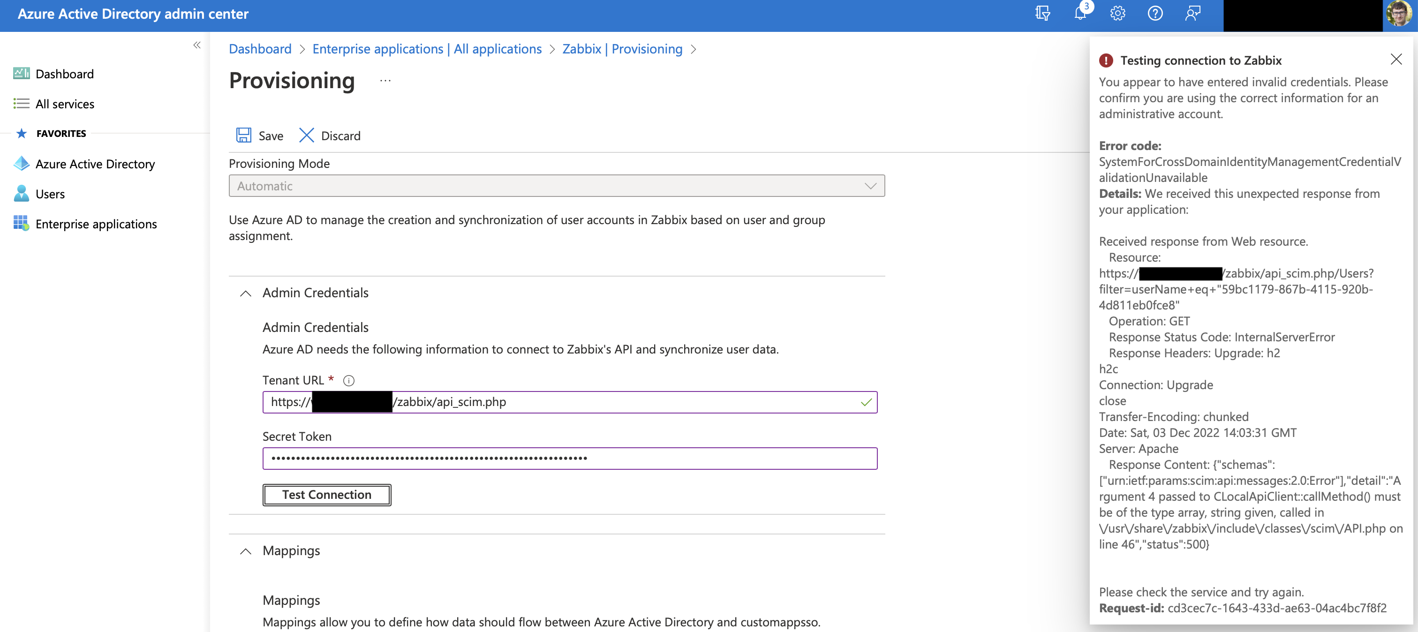Click the Server: Apache text
The height and width of the screenshot is (632, 1418).
pyautogui.click(x=1139, y=449)
